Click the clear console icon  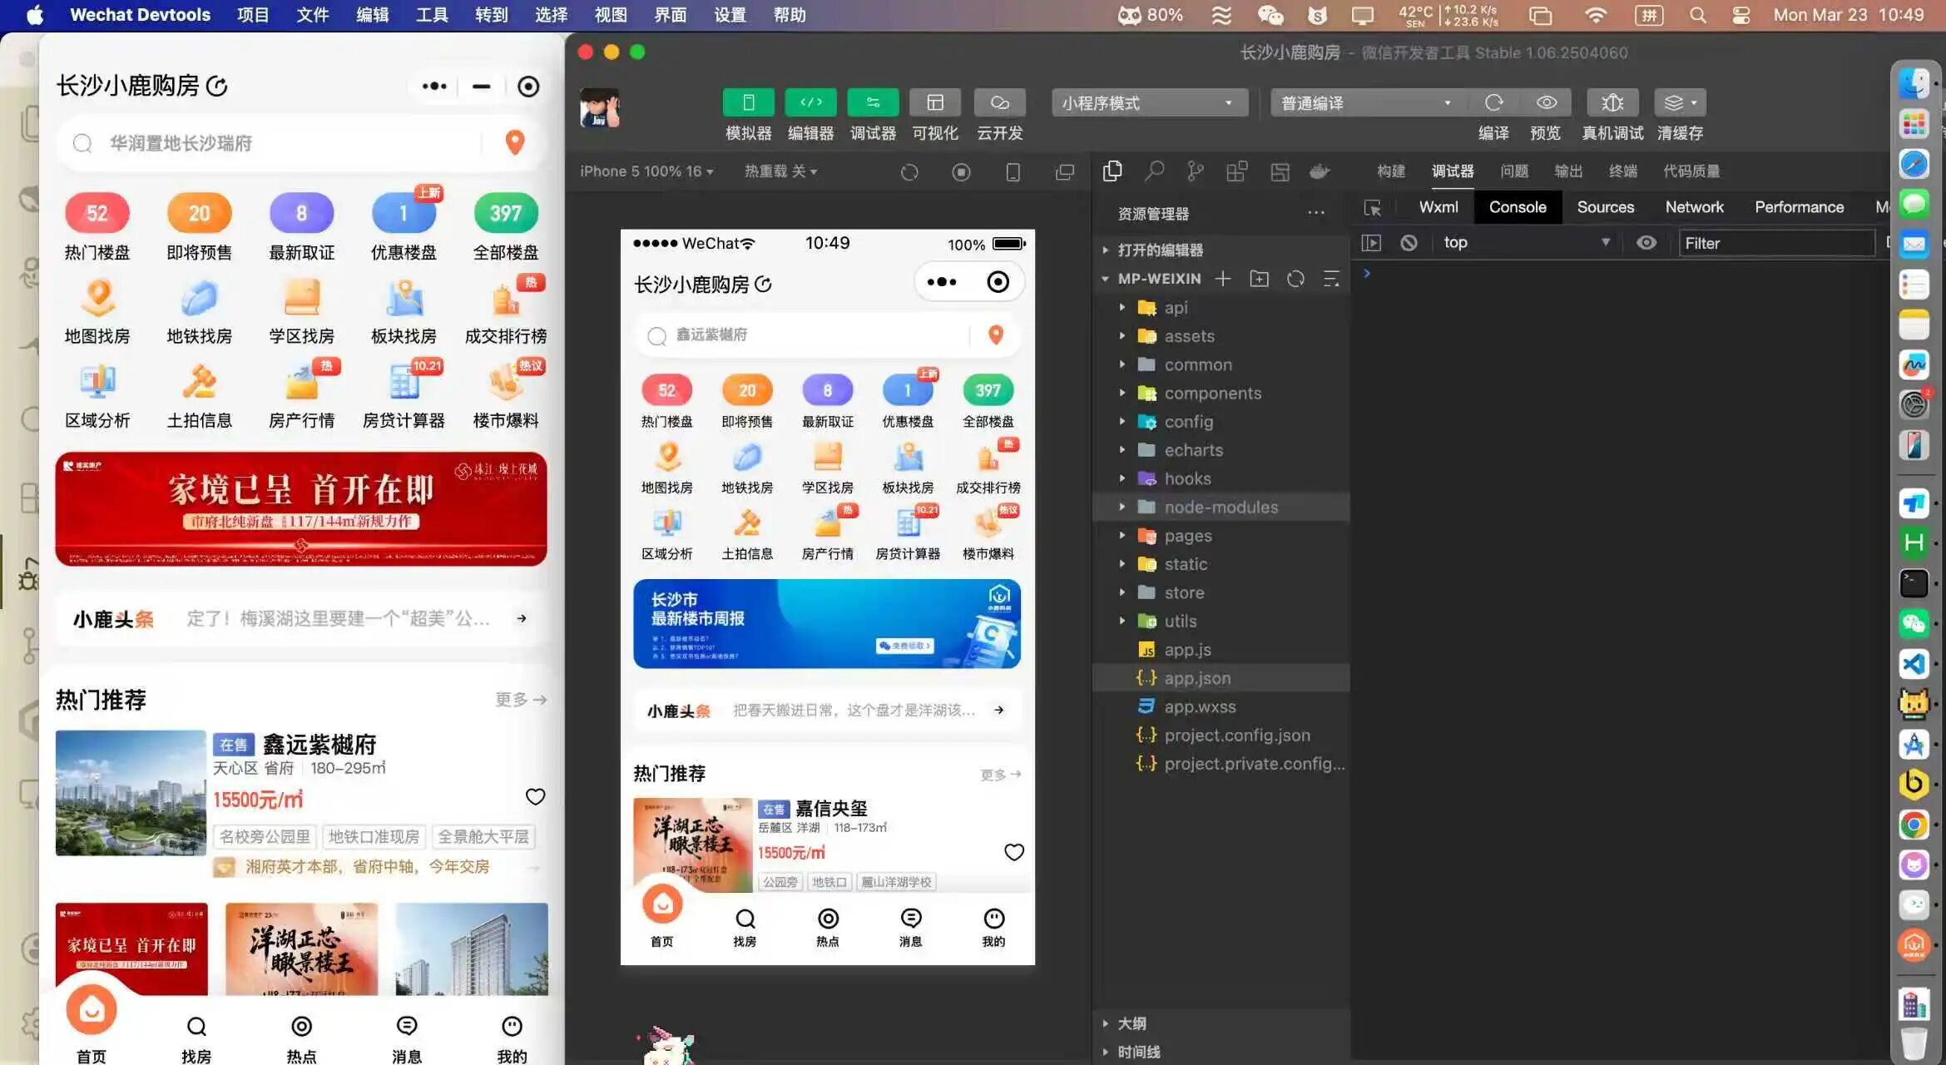pyautogui.click(x=1409, y=243)
